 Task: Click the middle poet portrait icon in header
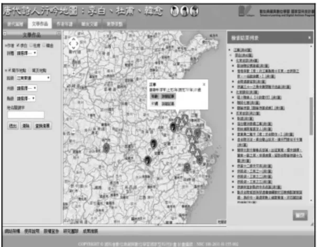coord(184,11)
